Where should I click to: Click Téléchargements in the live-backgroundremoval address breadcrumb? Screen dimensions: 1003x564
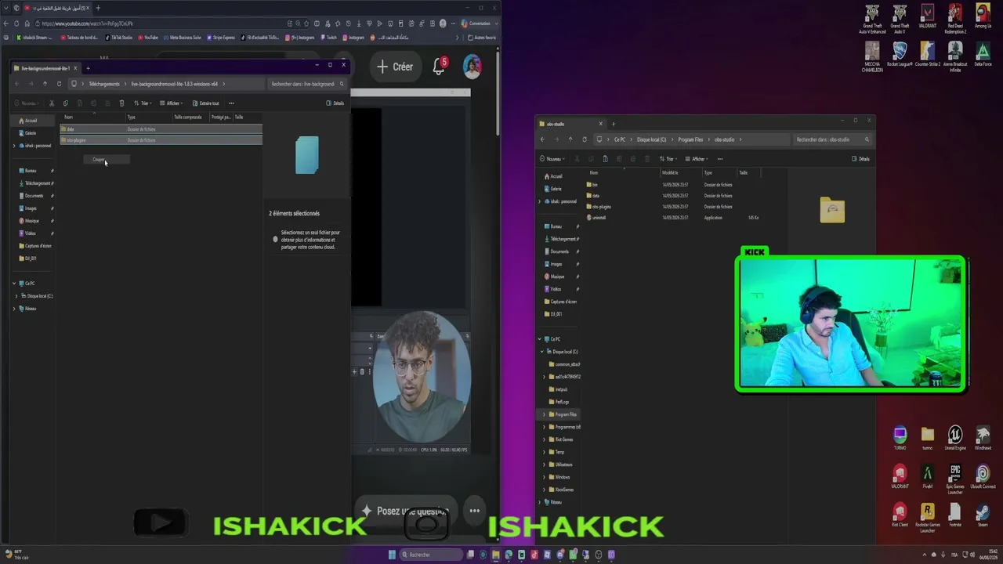[104, 84]
